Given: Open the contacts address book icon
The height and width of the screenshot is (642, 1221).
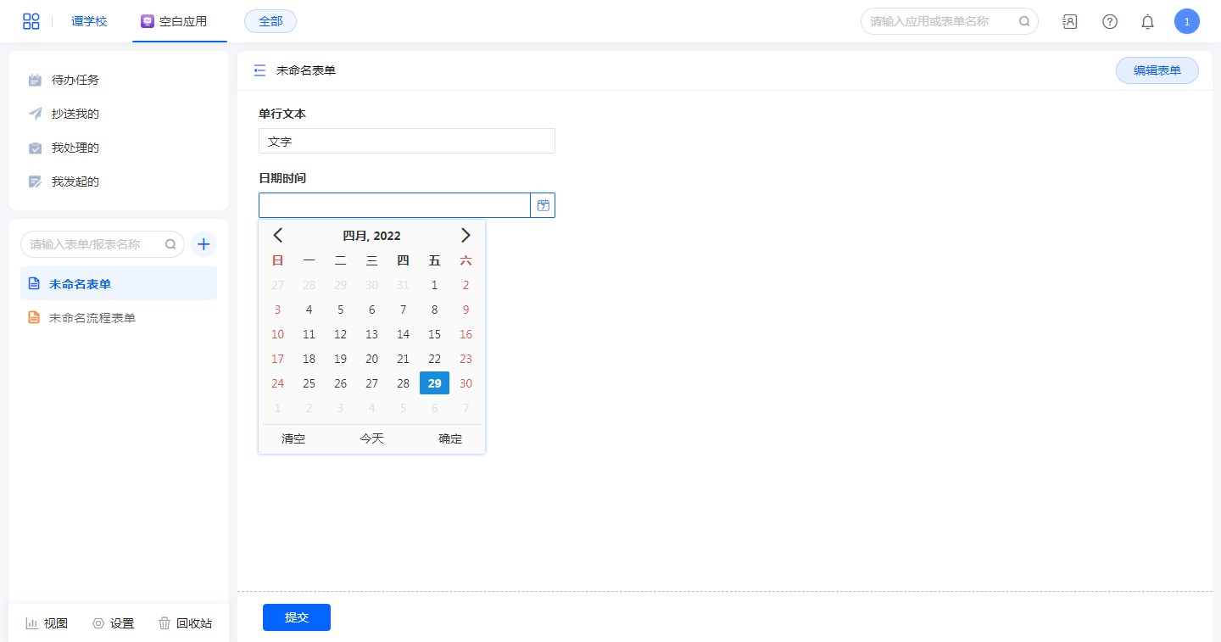Looking at the screenshot, I should point(1069,22).
